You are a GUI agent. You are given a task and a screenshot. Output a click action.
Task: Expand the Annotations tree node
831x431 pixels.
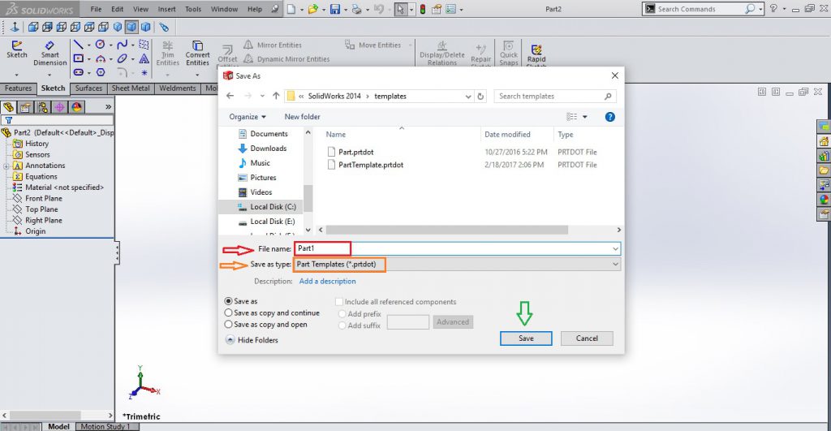point(6,166)
